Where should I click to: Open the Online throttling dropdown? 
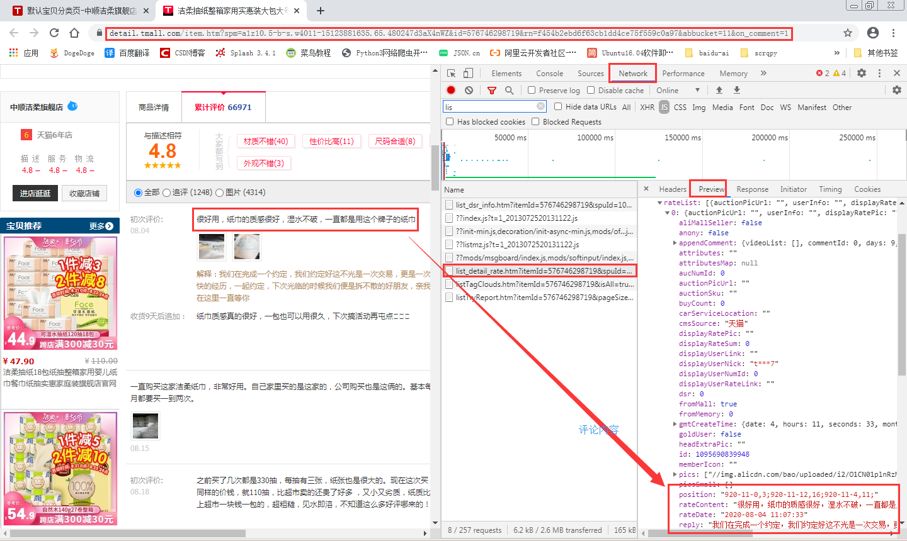[678, 90]
